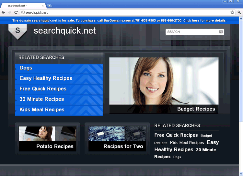Image resolution: width=243 pixels, height=176 pixels.
Task: Focus the SEARCH text box
Action: click(x=192, y=32)
